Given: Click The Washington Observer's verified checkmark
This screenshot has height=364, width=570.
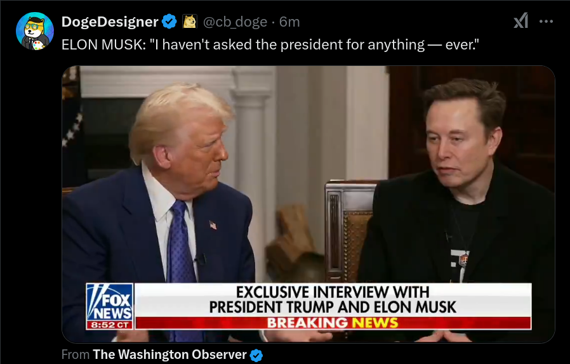Looking at the screenshot, I should [x=256, y=355].
